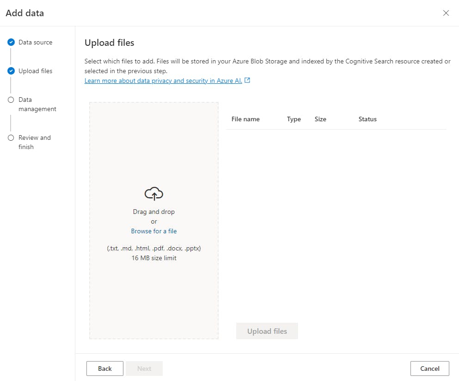The width and height of the screenshot is (459, 381).
Task: Open the Data management step label
Action: 37,104
